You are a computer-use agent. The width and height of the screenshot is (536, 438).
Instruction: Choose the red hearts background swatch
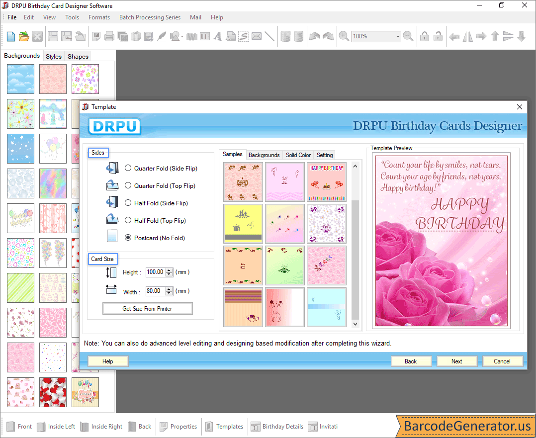53,392
